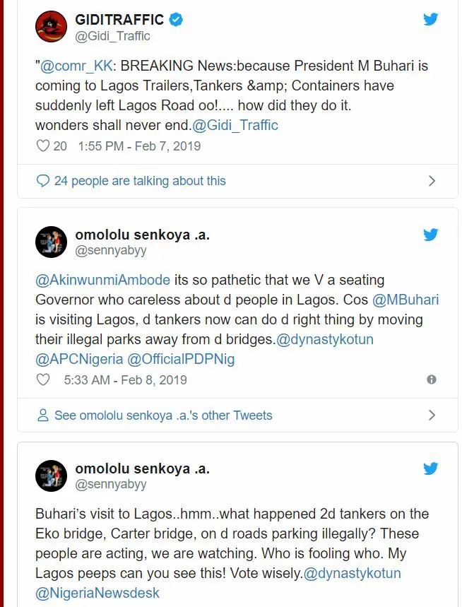Expand chevron next to 'See omololu senkoya .a.'s other Tweets'
The image size is (462, 607).
point(432,415)
